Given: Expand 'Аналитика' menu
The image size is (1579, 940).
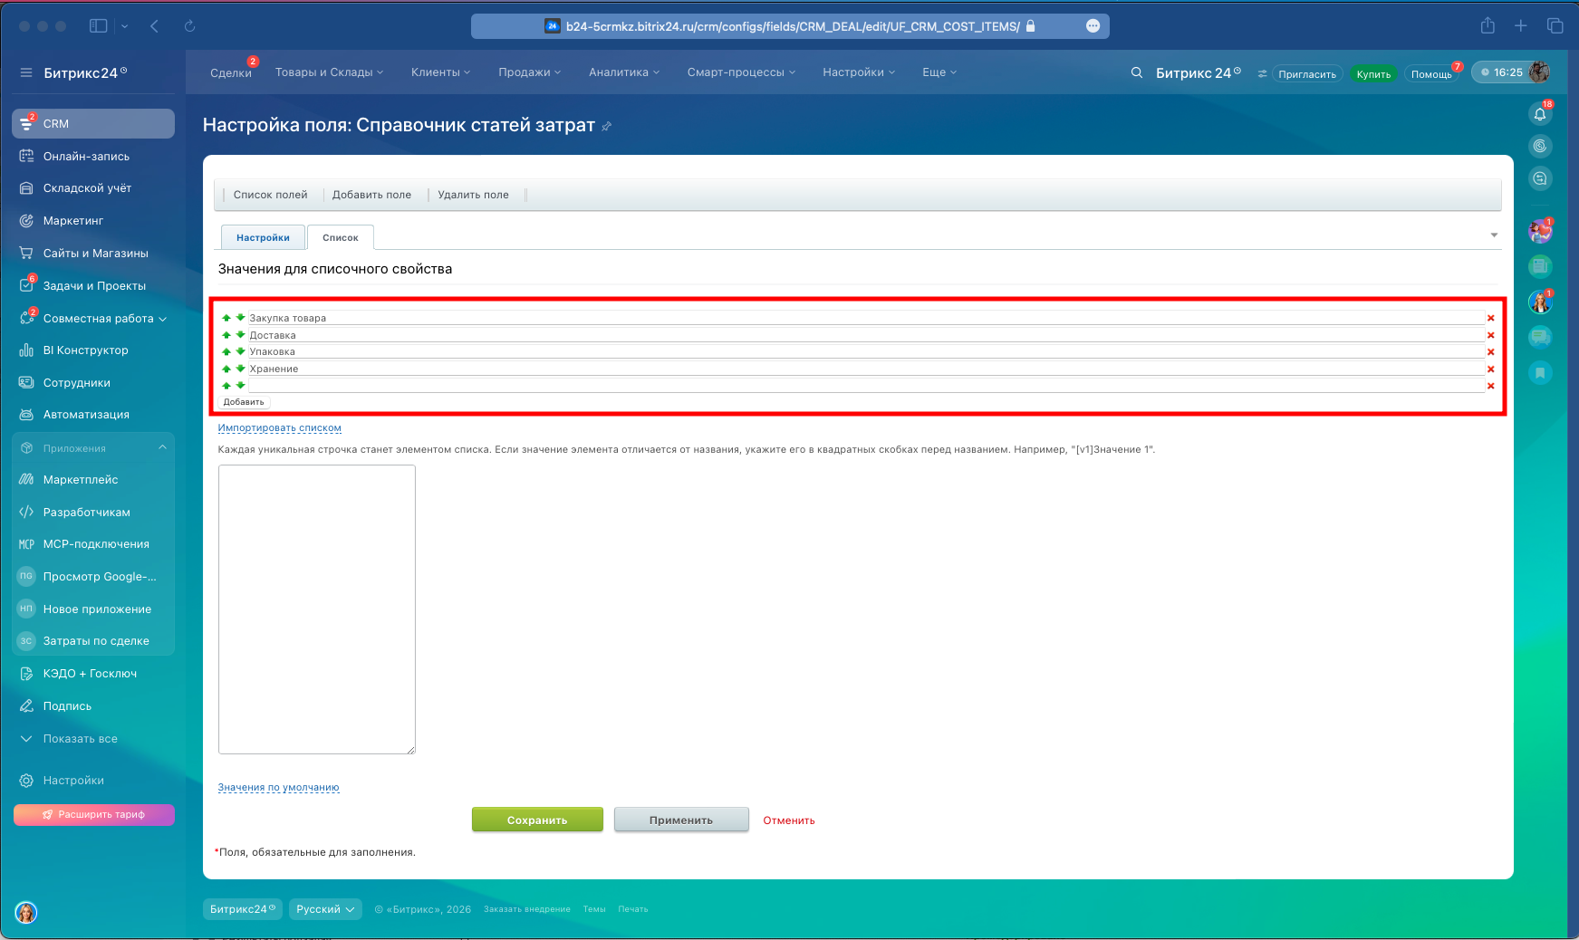Looking at the screenshot, I should pyautogui.click(x=623, y=72).
